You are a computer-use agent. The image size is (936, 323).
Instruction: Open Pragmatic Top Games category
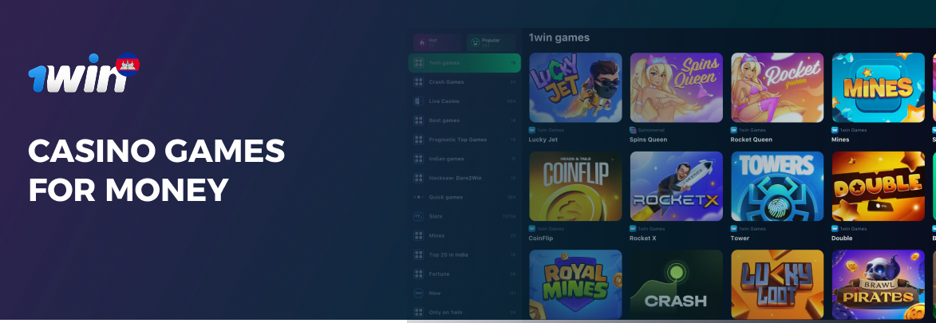[x=464, y=139]
